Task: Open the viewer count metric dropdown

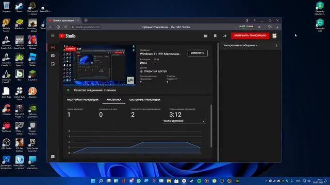Action: (184, 121)
